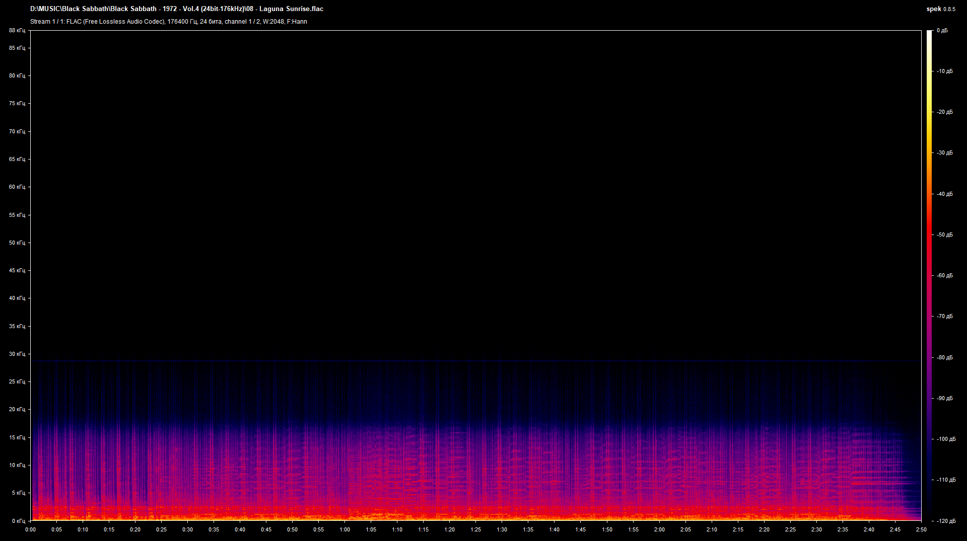Click the file path title ending in Laguna Sunrise.flac
This screenshot has width=967, height=541.
pos(177,9)
